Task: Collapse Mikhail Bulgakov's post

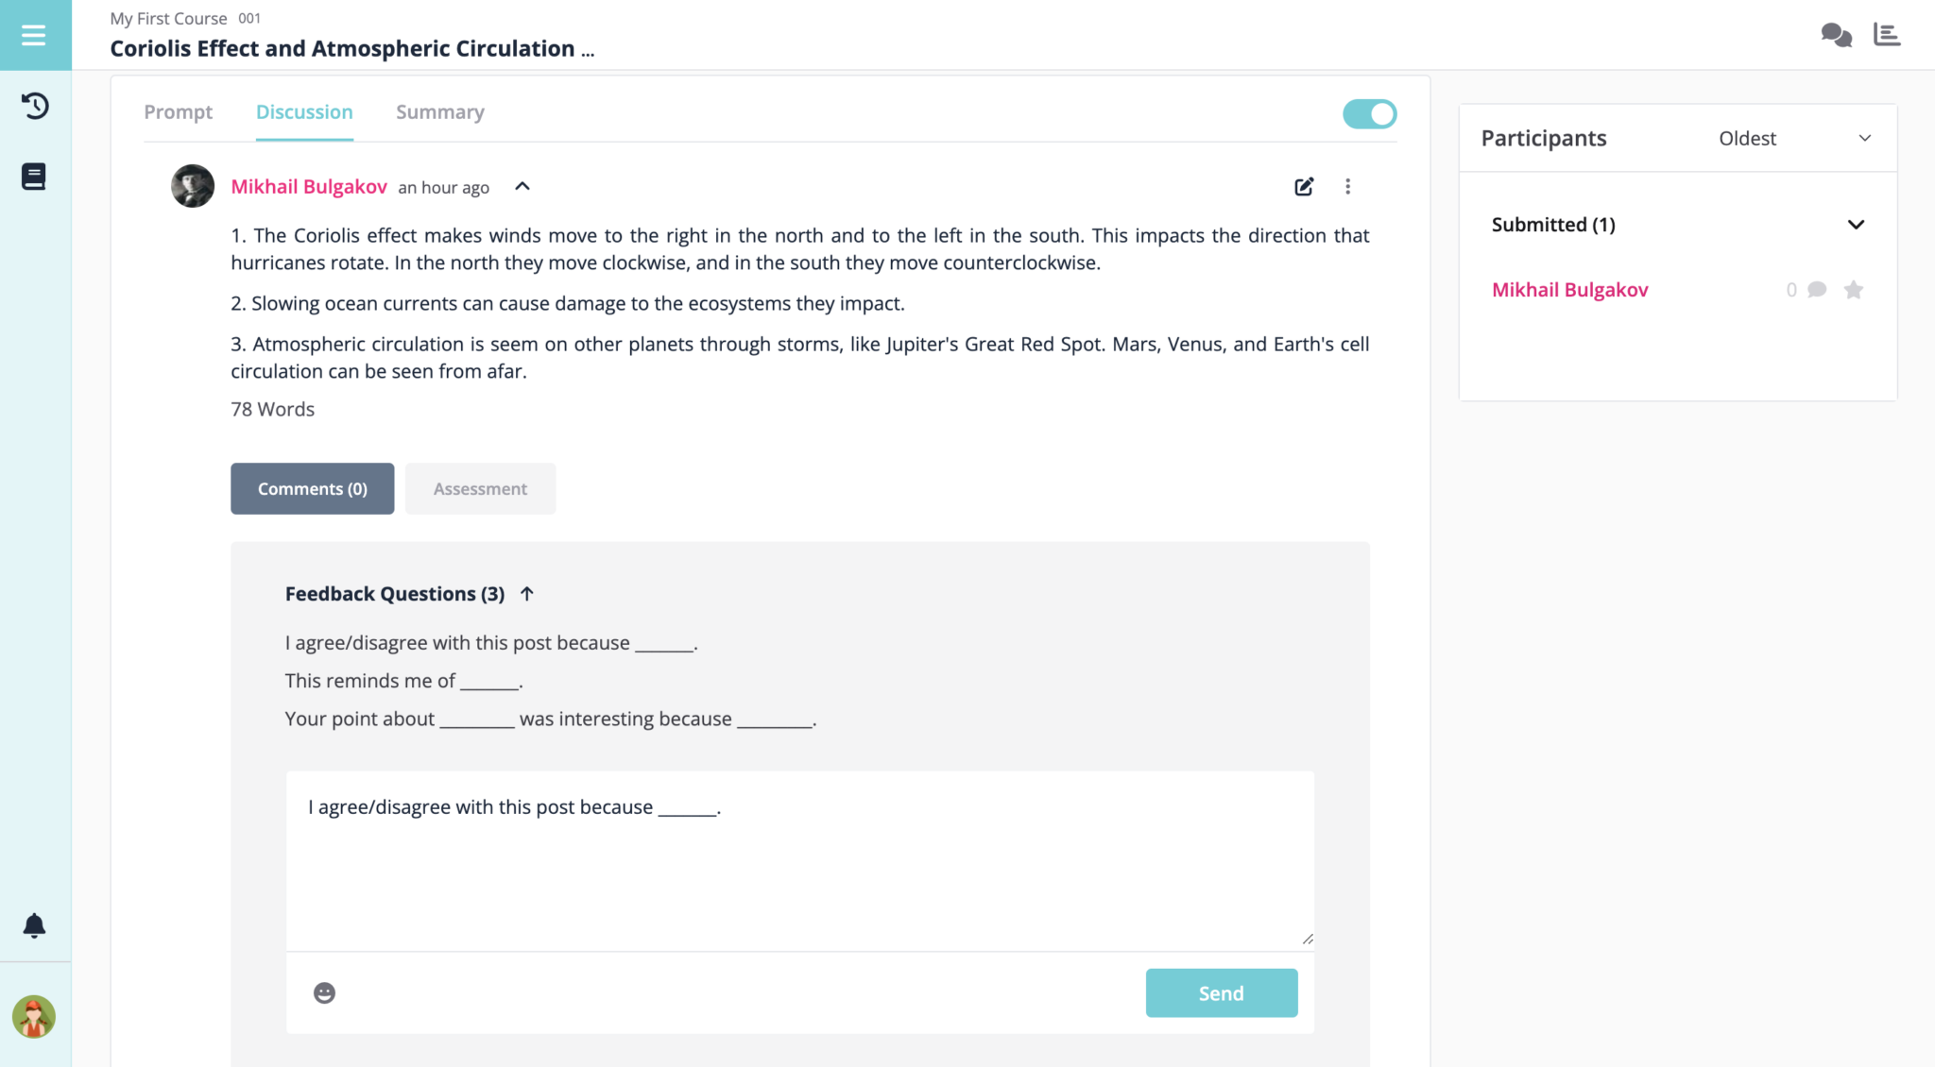Action: pos(522,186)
